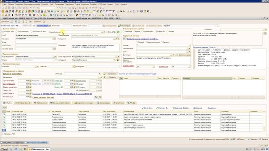Open the Участники tab
The image size is (269, 151).
pos(119,103)
